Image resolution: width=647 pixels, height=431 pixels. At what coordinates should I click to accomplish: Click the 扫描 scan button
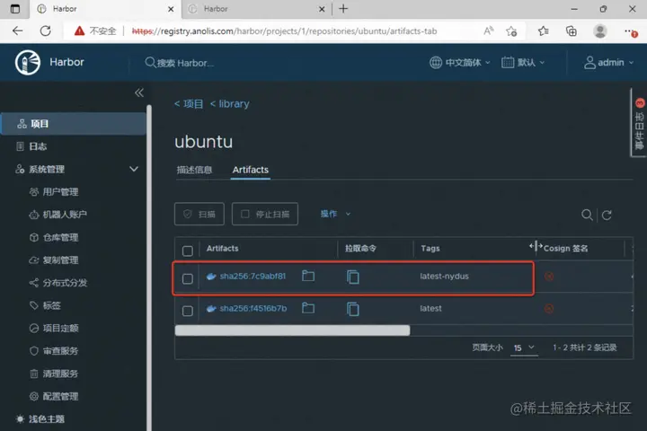click(199, 214)
